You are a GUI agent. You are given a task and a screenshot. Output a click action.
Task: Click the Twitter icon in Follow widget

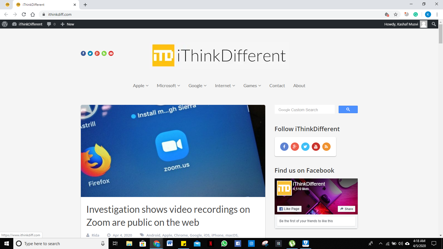coord(305,147)
